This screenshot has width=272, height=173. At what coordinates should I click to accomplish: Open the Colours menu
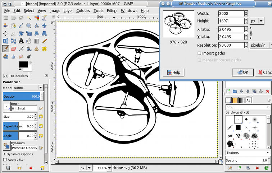[x=83, y=11]
